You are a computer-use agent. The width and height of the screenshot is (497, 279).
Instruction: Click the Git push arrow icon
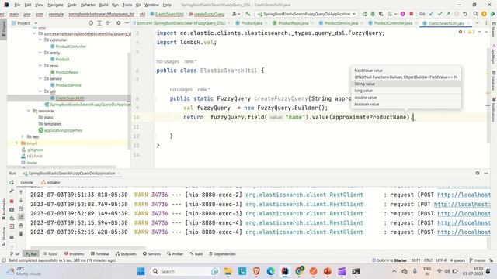point(448,14)
